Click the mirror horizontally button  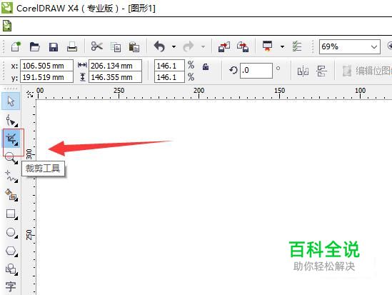[303, 71]
